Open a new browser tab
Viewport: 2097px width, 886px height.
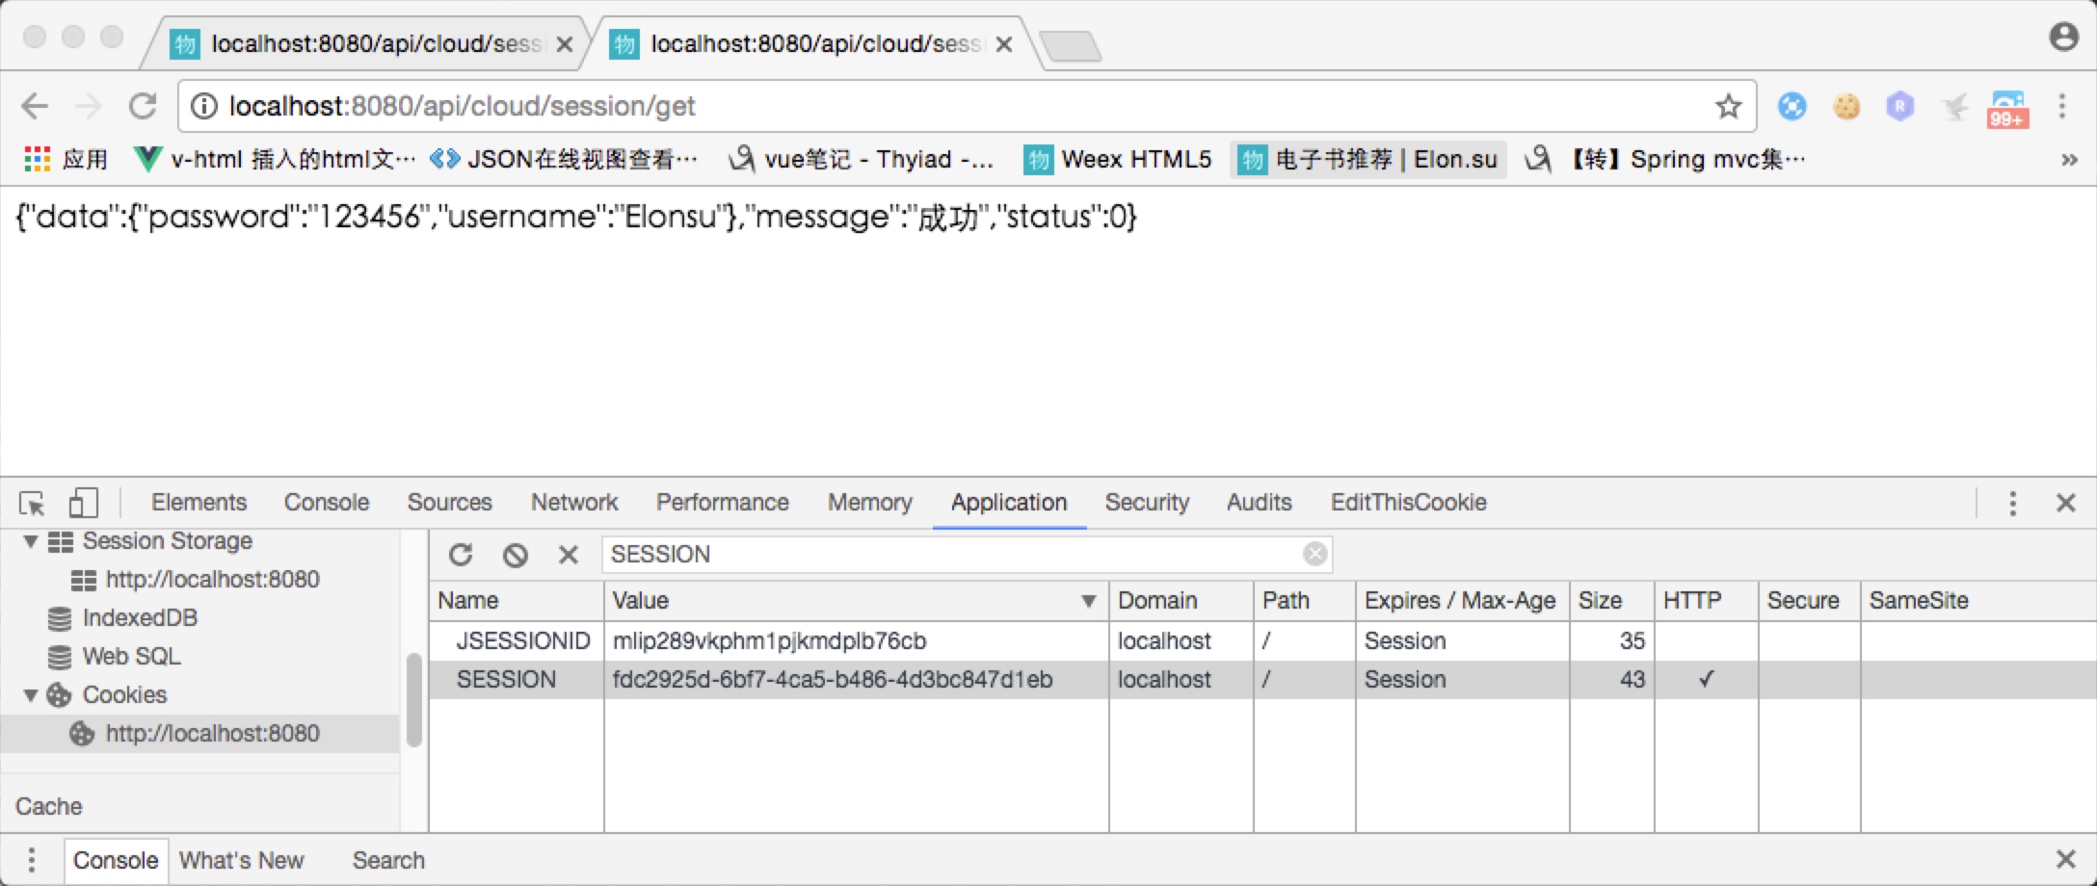[1071, 45]
